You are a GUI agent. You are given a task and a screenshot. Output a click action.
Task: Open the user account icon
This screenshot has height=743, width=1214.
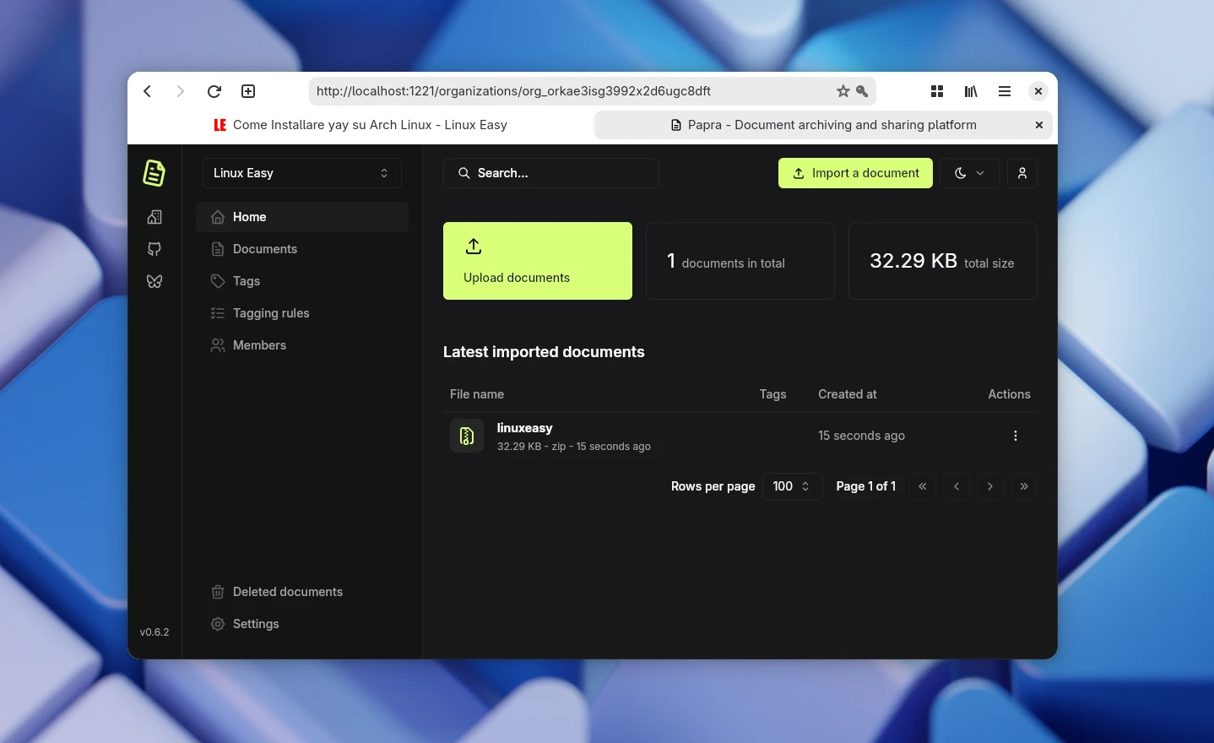coord(1022,173)
